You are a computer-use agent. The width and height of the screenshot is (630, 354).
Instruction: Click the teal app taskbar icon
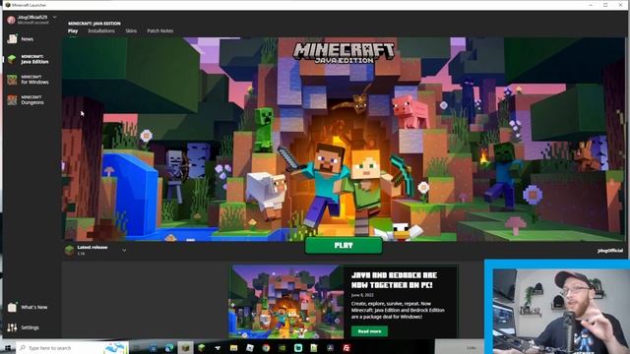(x=298, y=347)
